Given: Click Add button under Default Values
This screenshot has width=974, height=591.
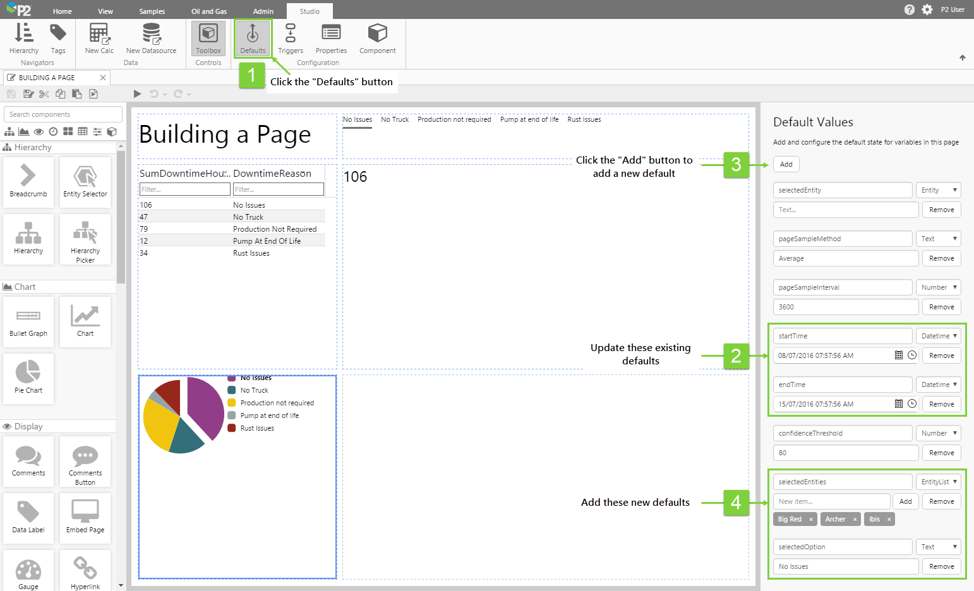Looking at the screenshot, I should [x=786, y=164].
